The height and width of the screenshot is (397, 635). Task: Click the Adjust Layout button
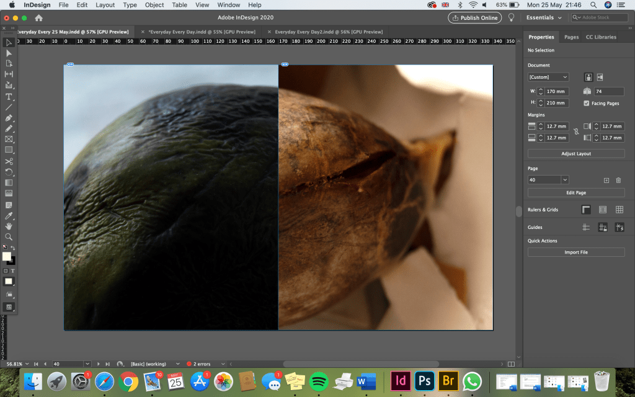click(x=575, y=153)
